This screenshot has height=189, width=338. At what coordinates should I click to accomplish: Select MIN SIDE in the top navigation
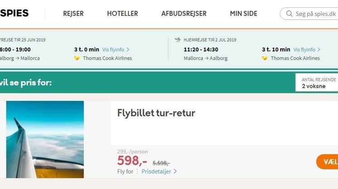point(244,14)
